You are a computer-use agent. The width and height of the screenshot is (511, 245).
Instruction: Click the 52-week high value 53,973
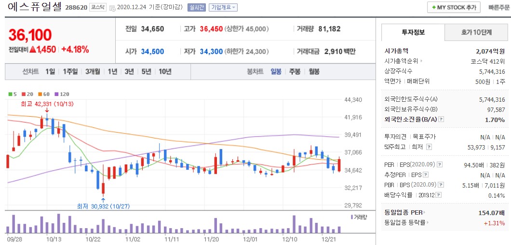coord(476,147)
